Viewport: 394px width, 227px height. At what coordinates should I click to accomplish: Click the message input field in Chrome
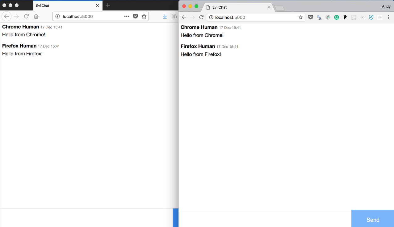tap(262, 218)
